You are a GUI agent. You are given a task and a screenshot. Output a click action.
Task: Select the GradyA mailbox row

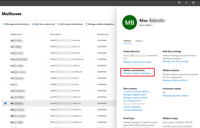59,53
